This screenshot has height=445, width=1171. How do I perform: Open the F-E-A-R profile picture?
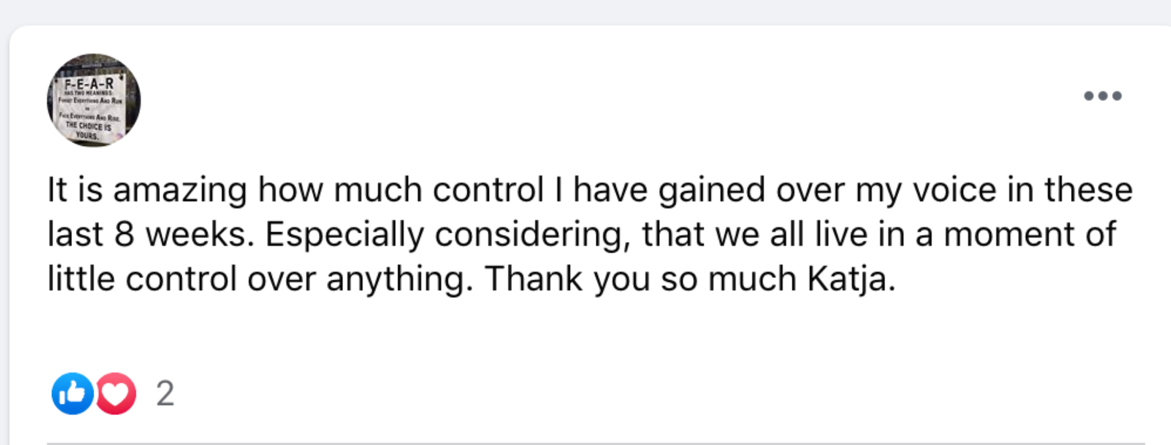(x=94, y=100)
